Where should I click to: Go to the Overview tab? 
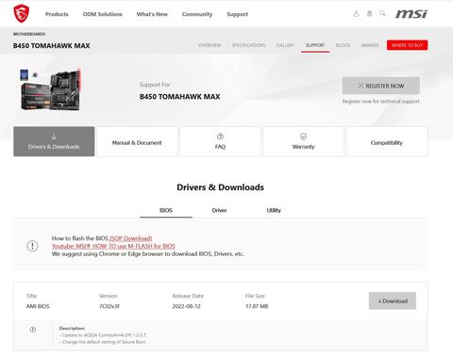coord(210,45)
